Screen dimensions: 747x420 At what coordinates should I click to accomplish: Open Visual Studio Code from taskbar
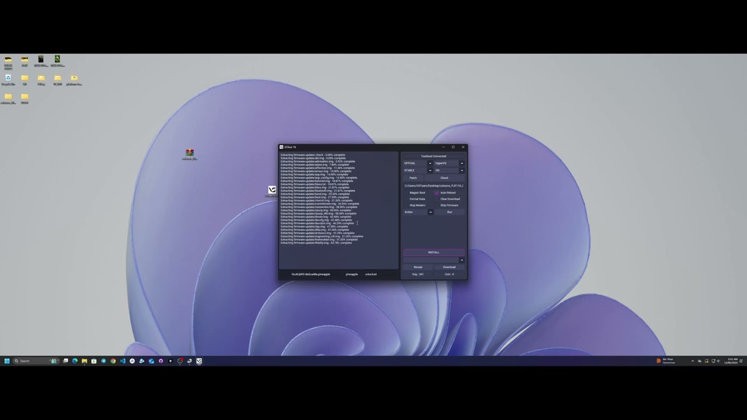coord(123,361)
